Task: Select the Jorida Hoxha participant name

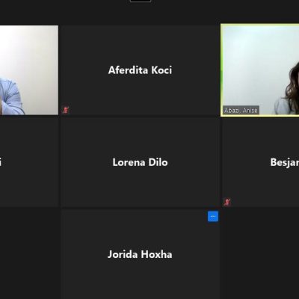Action: click(x=140, y=254)
